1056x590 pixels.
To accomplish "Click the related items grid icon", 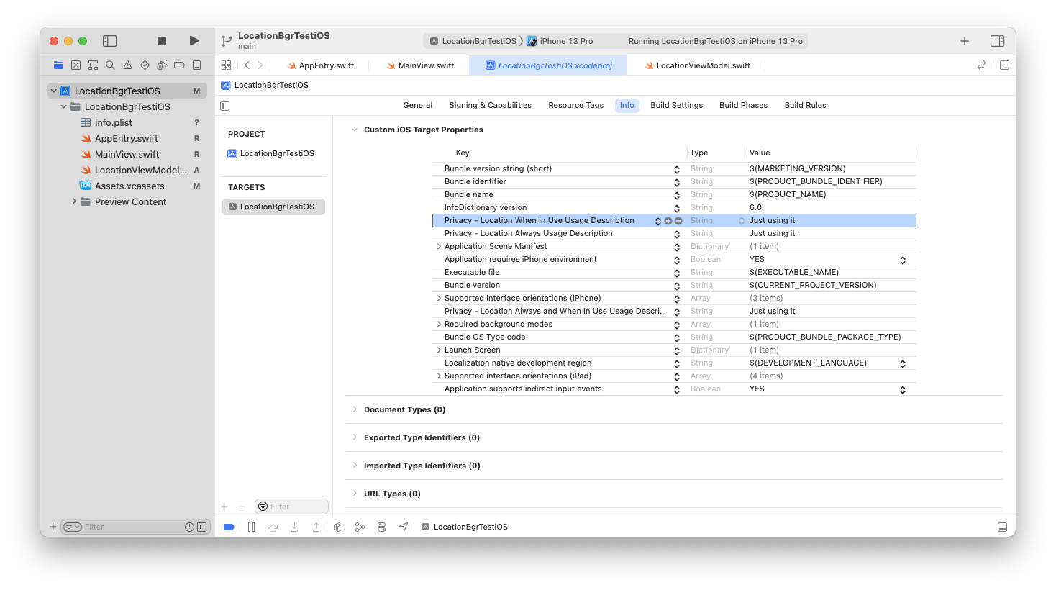I will point(226,65).
